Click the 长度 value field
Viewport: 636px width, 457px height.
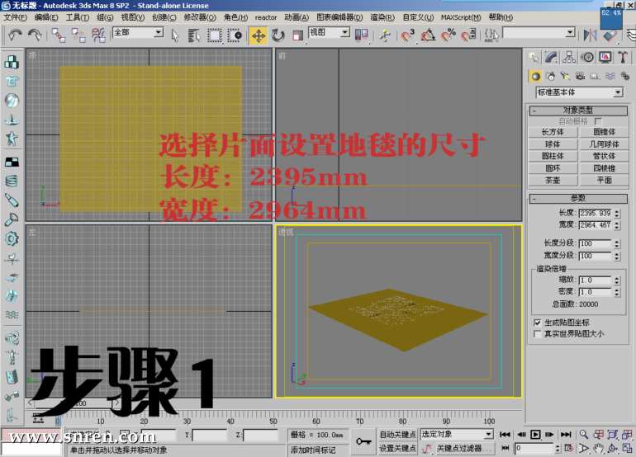(x=595, y=213)
